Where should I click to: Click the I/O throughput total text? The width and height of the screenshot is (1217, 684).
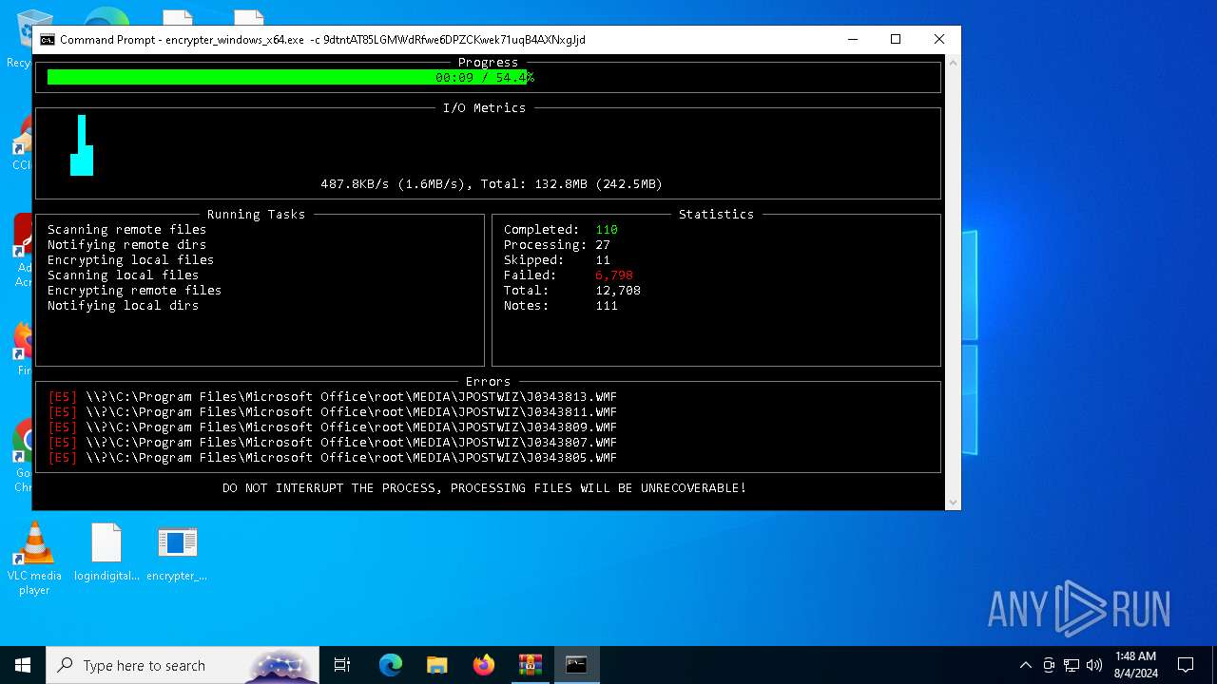pyautogui.click(x=492, y=183)
